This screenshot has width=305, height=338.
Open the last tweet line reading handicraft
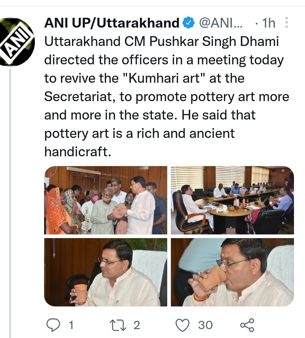(x=78, y=152)
